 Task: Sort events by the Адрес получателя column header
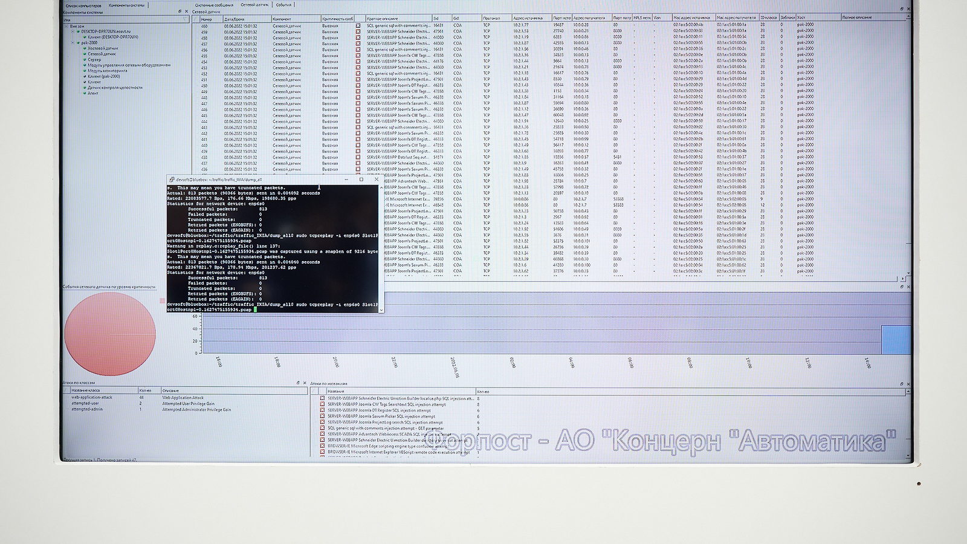(591, 18)
